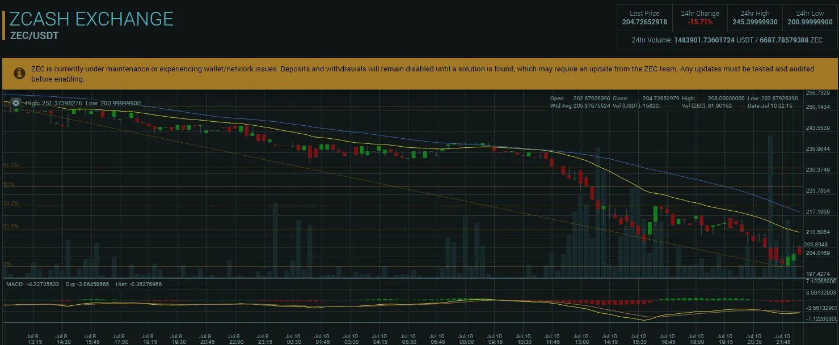Click the Jul 10 21:45 time axis label
Screen dimensions: 839x345
[x=783, y=338]
